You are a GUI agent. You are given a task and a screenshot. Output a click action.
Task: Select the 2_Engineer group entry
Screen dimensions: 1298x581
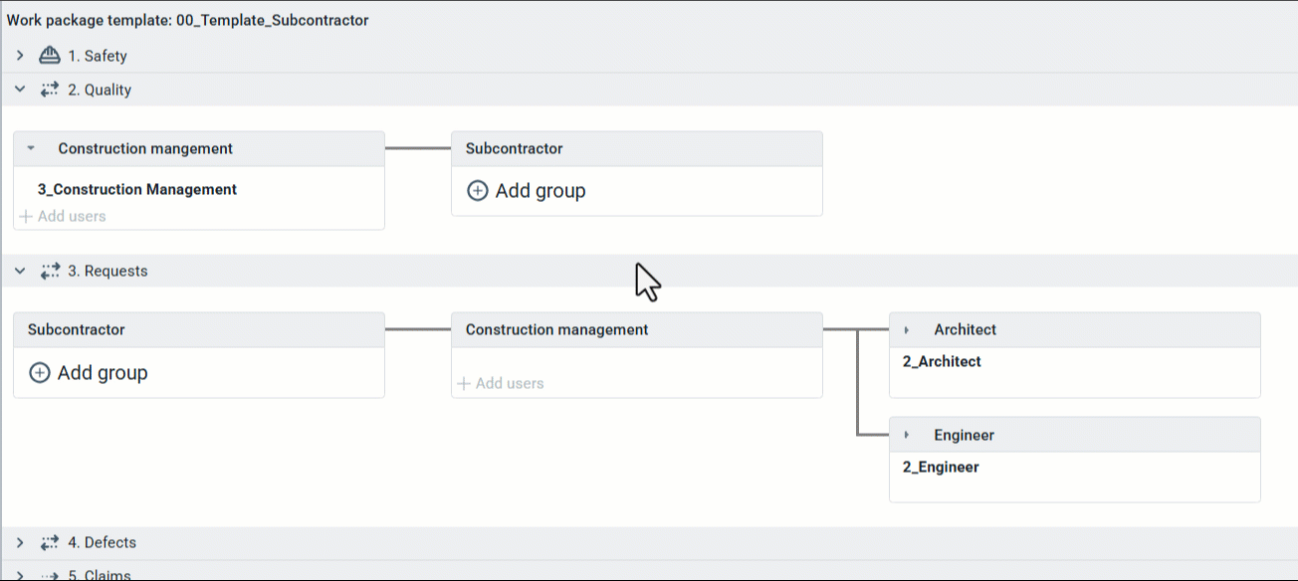[x=941, y=468]
